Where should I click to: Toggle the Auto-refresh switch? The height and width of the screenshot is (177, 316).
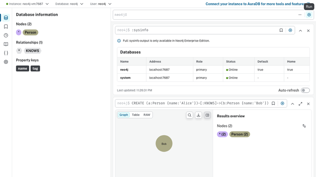click(x=305, y=90)
